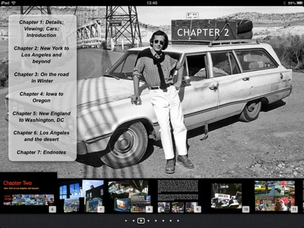Open the Chapter Two title page thumbnail numbered 6
304x228 pixels.
click(x=28, y=194)
